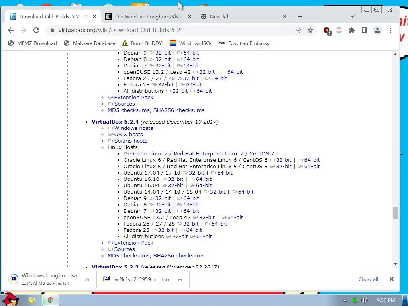408x306 pixels.
Task: Close the Windows Longhorn/Vista tab
Action: point(190,16)
